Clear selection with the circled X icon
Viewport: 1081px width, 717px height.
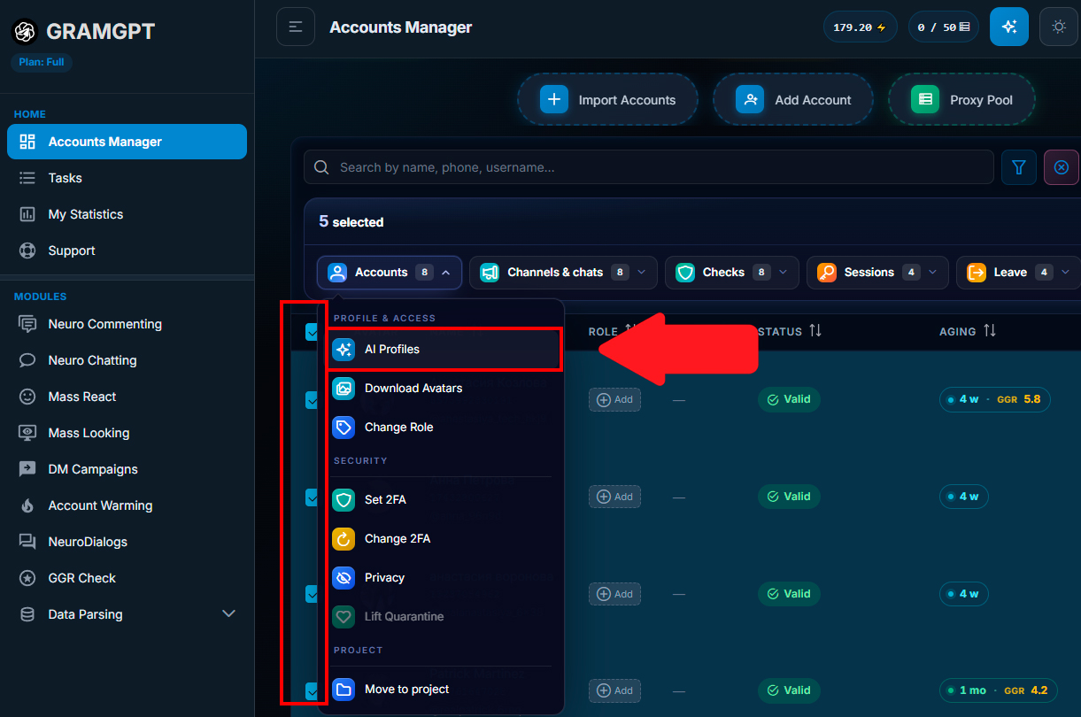tap(1062, 167)
